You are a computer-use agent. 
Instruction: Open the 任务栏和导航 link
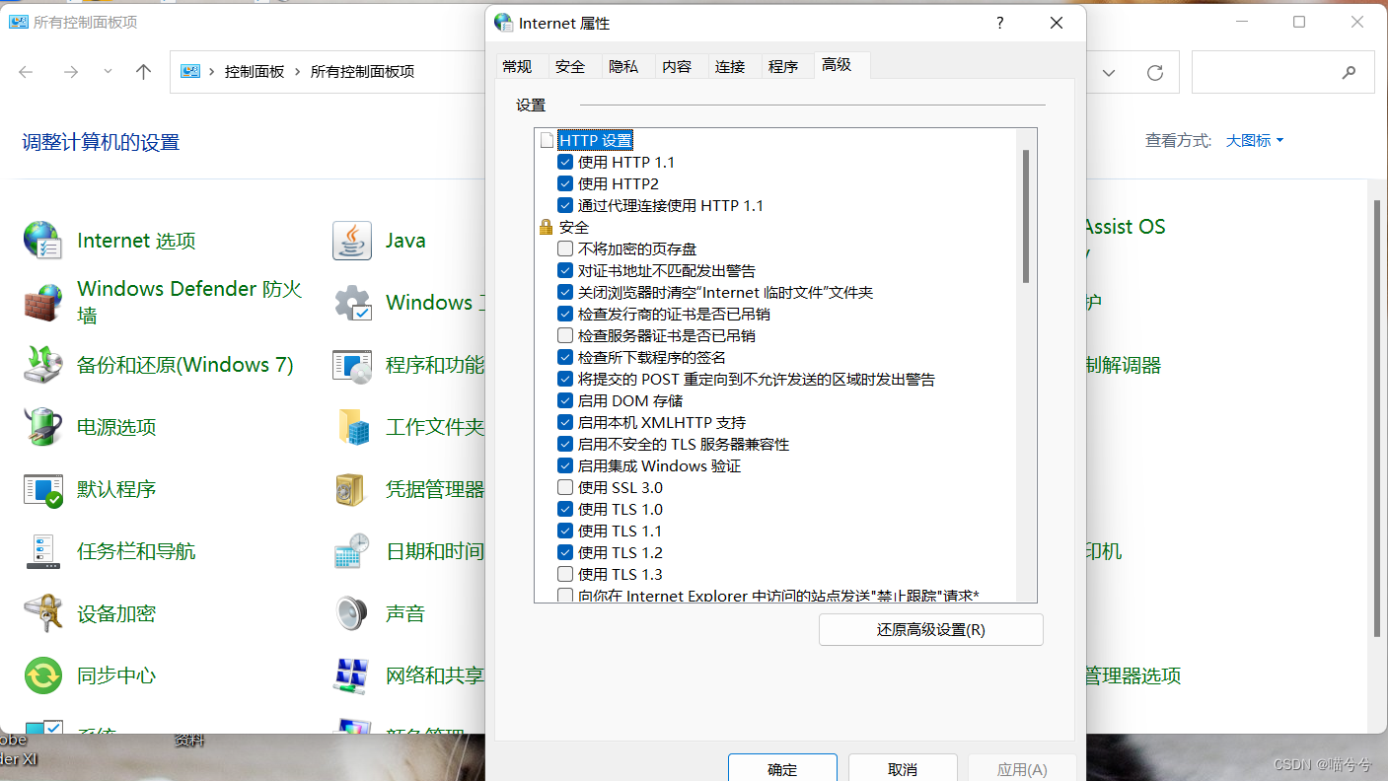136,551
